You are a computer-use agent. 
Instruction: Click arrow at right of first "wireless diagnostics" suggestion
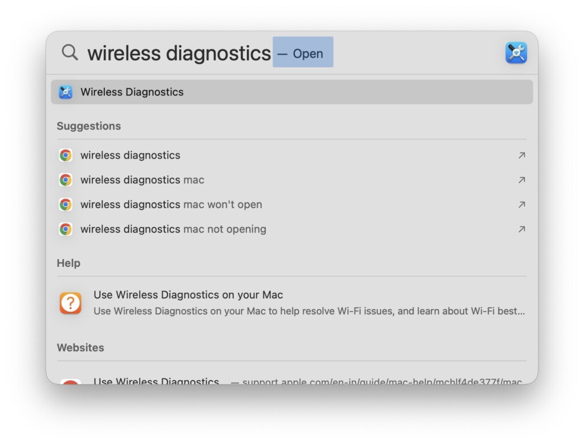pos(521,155)
